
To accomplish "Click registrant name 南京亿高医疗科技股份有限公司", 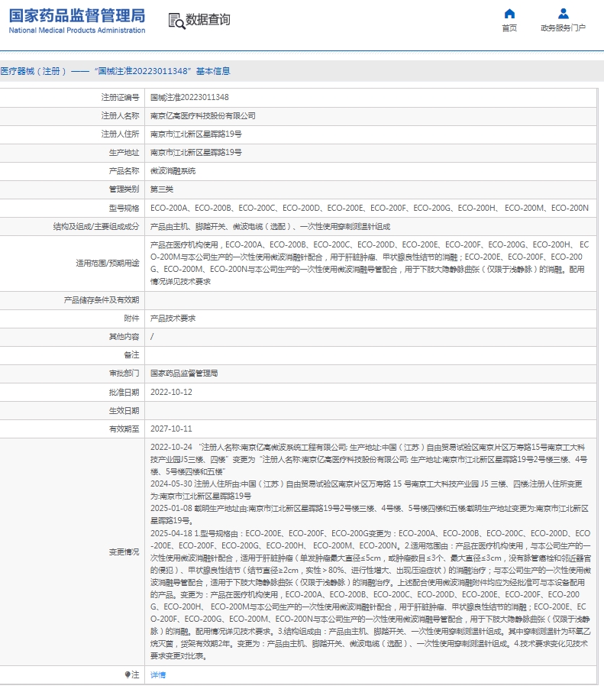I will click(203, 116).
